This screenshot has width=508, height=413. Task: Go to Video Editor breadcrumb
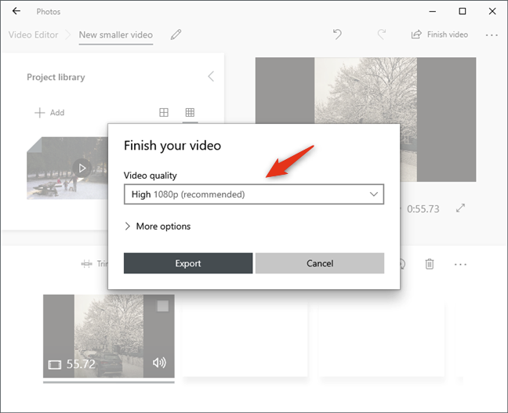tap(33, 34)
